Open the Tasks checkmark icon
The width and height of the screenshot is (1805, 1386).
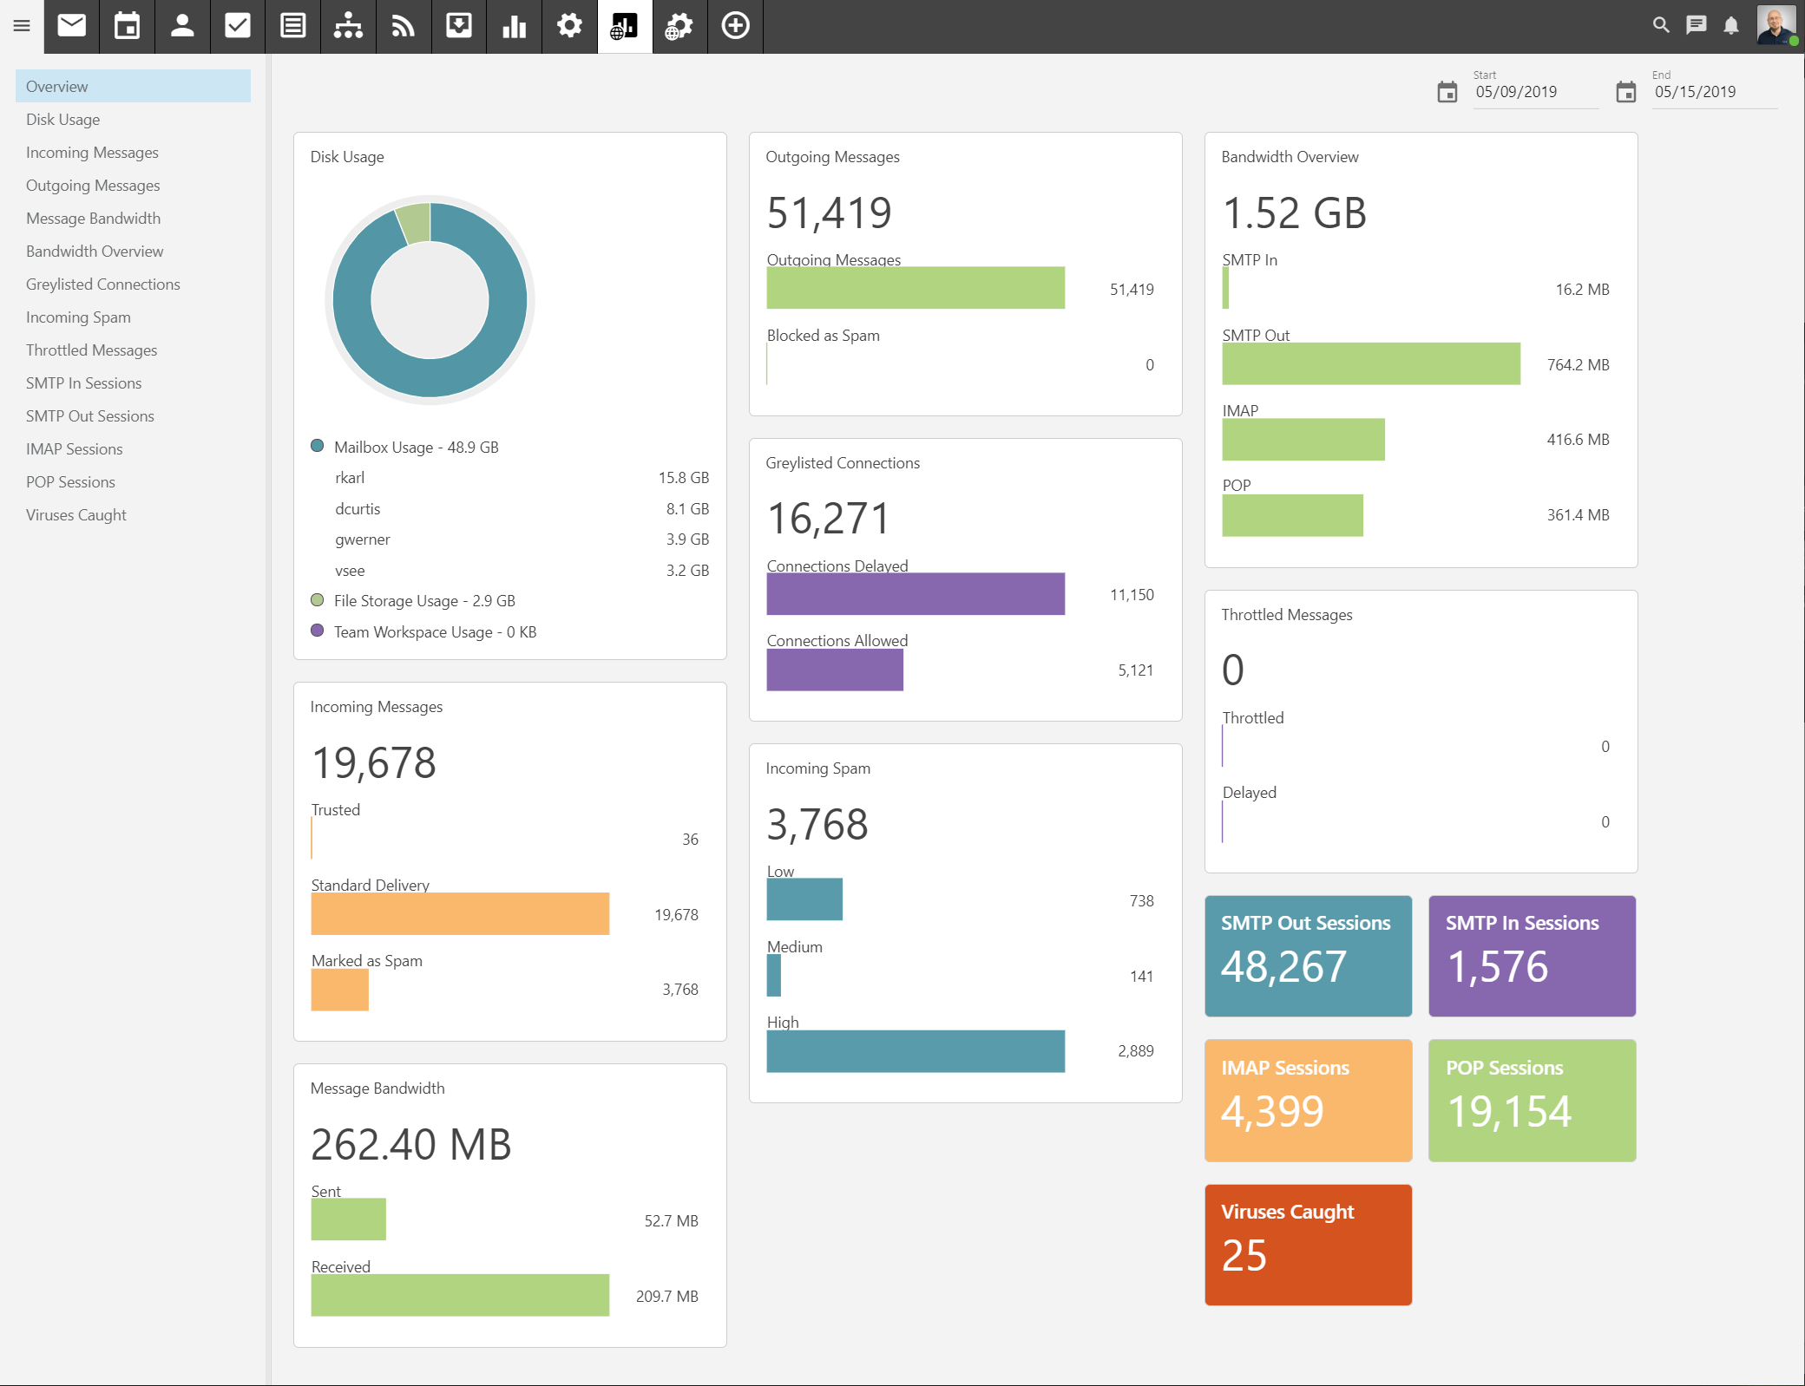click(x=238, y=26)
